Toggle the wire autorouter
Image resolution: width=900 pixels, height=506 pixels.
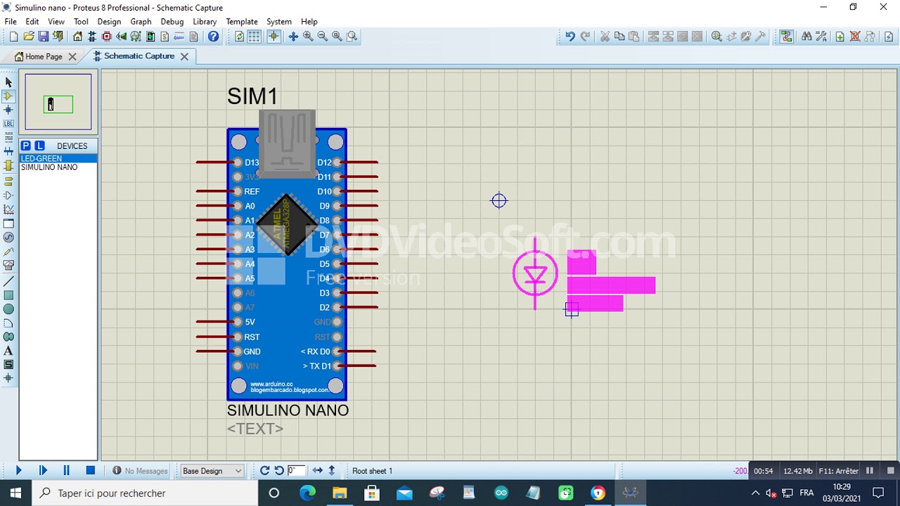coord(786,37)
